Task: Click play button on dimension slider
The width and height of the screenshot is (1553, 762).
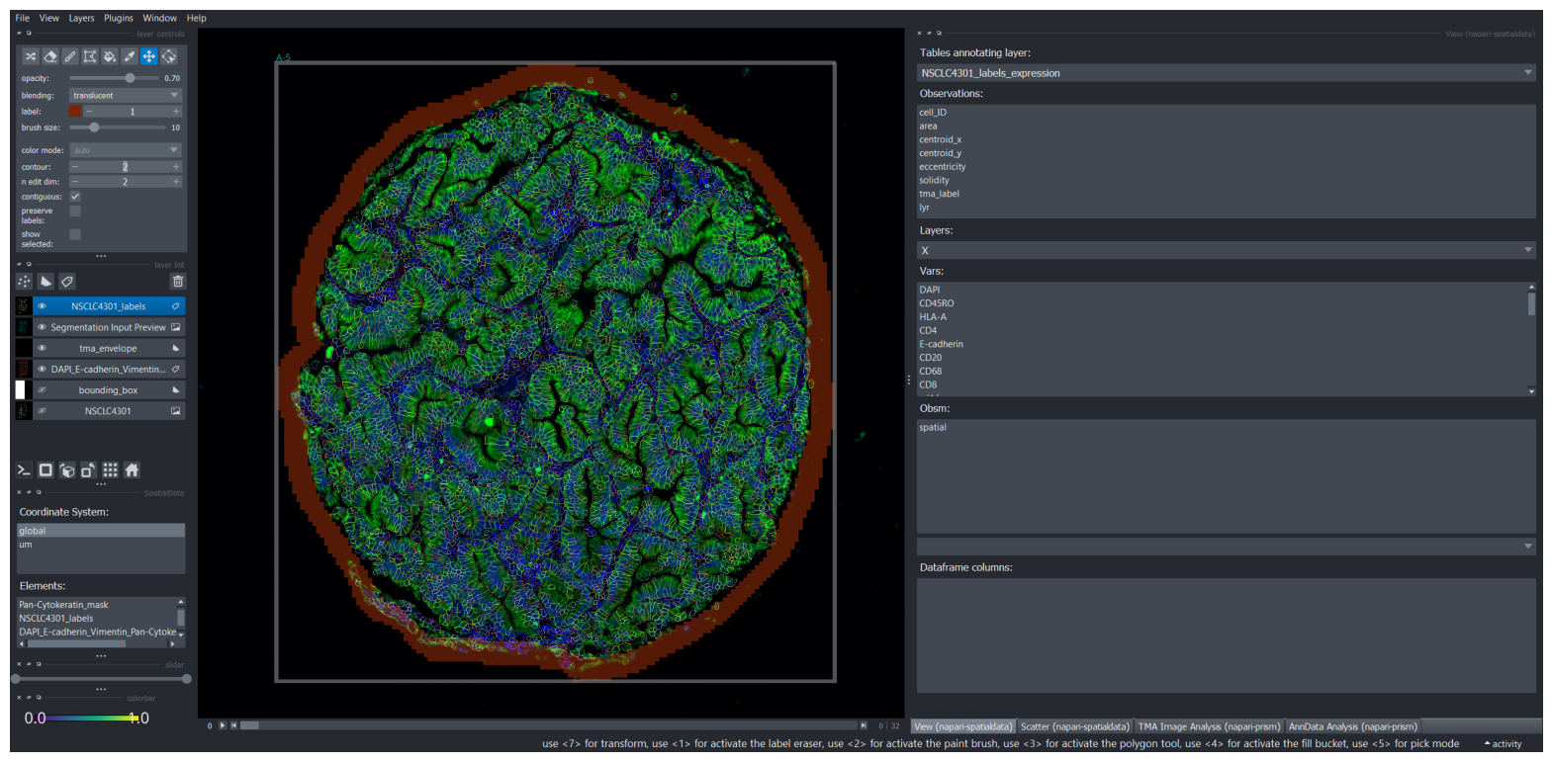Action: (223, 725)
